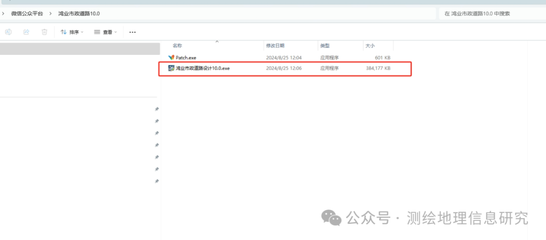Screen dimensions: 546x240
Task: Select the 鸿业市政道路设计10.0.exe file name
Action: point(203,69)
